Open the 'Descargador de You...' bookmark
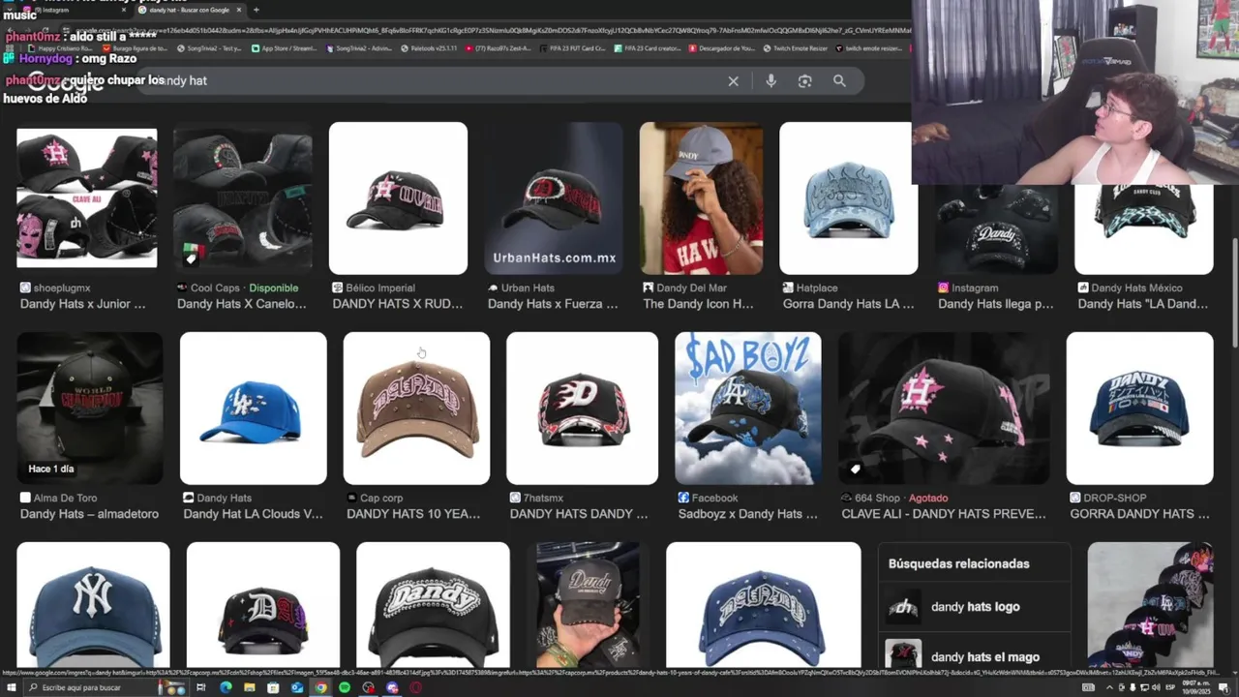This screenshot has height=697, width=1239. coord(720,47)
